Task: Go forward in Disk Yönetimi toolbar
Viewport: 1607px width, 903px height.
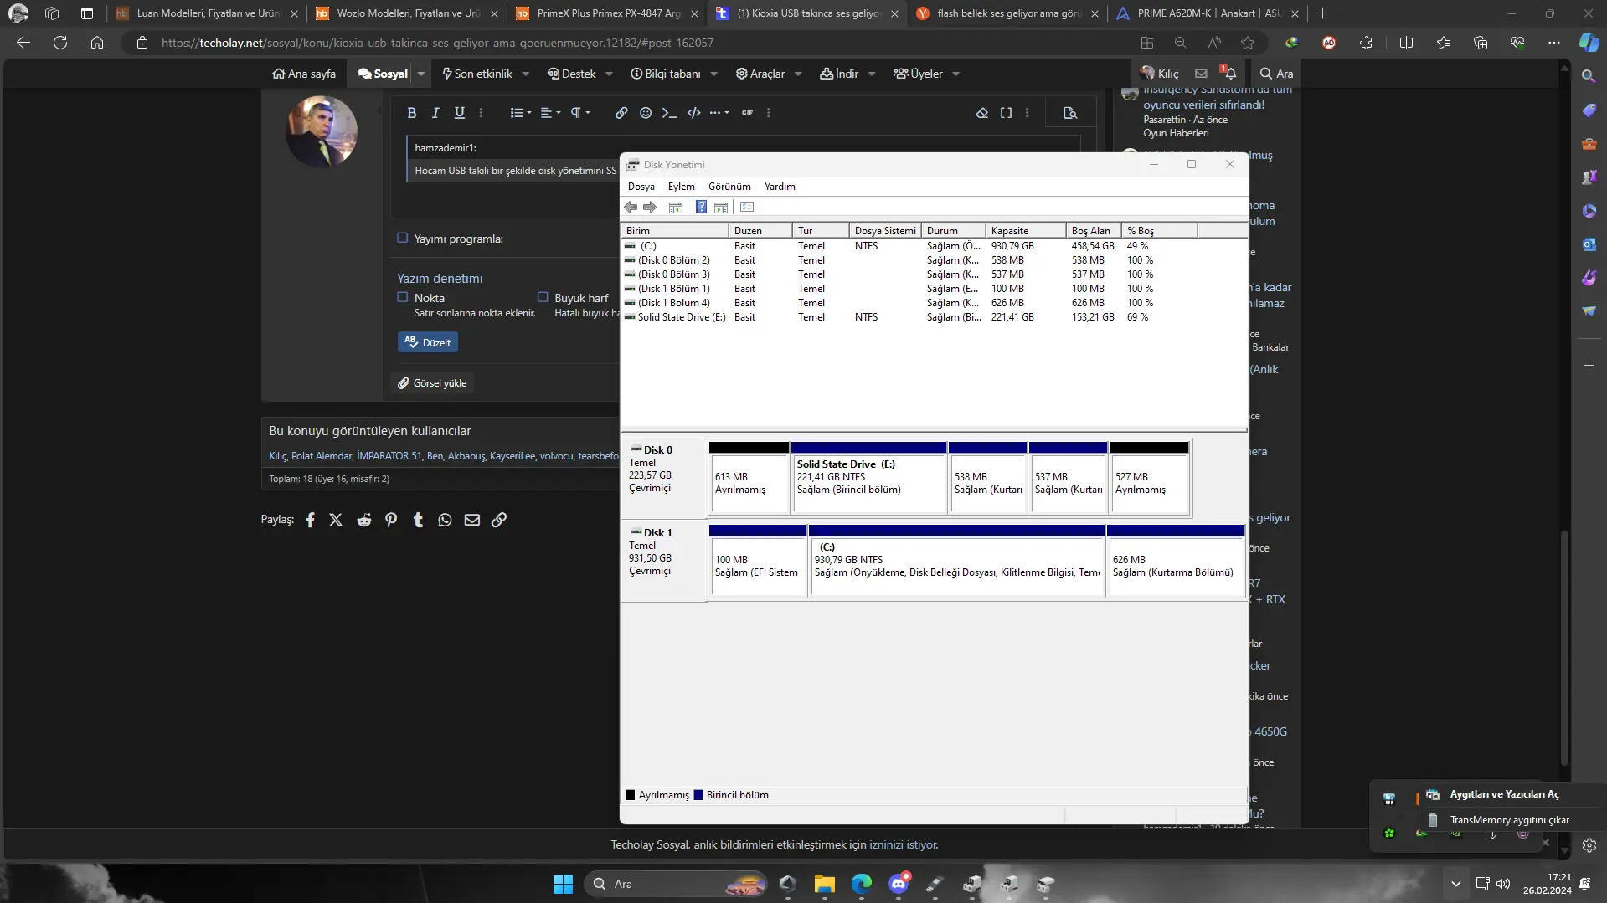Action: click(650, 208)
